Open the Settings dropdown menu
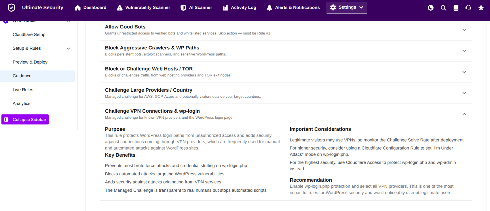Viewport: 490px width, 211px height. click(347, 7)
